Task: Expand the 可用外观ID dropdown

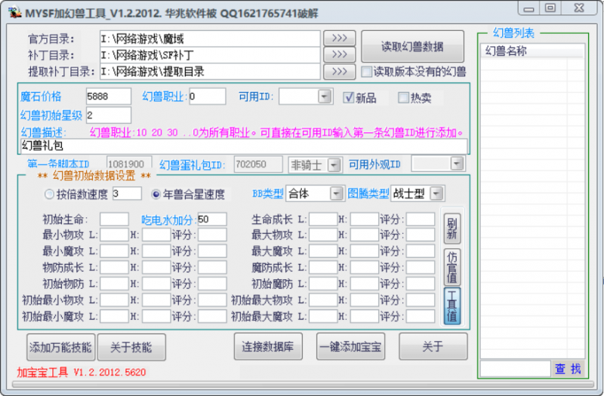Action: point(457,164)
